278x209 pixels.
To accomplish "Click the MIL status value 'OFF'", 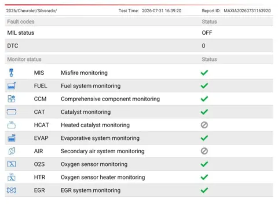I will (x=207, y=33).
